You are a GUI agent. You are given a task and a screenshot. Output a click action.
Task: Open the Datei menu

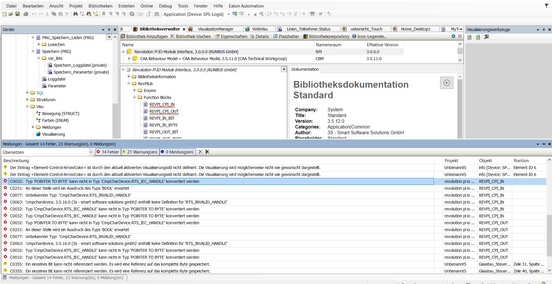[x=11, y=6]
